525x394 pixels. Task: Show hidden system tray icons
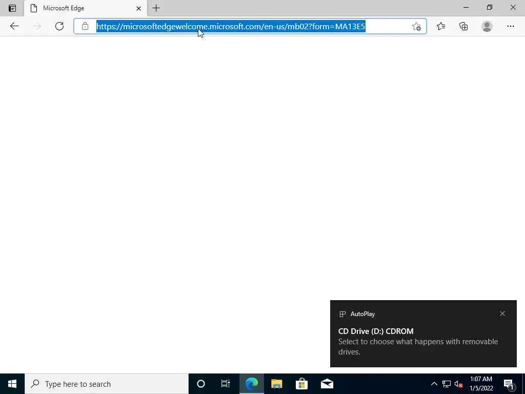(x=434, y=384)
